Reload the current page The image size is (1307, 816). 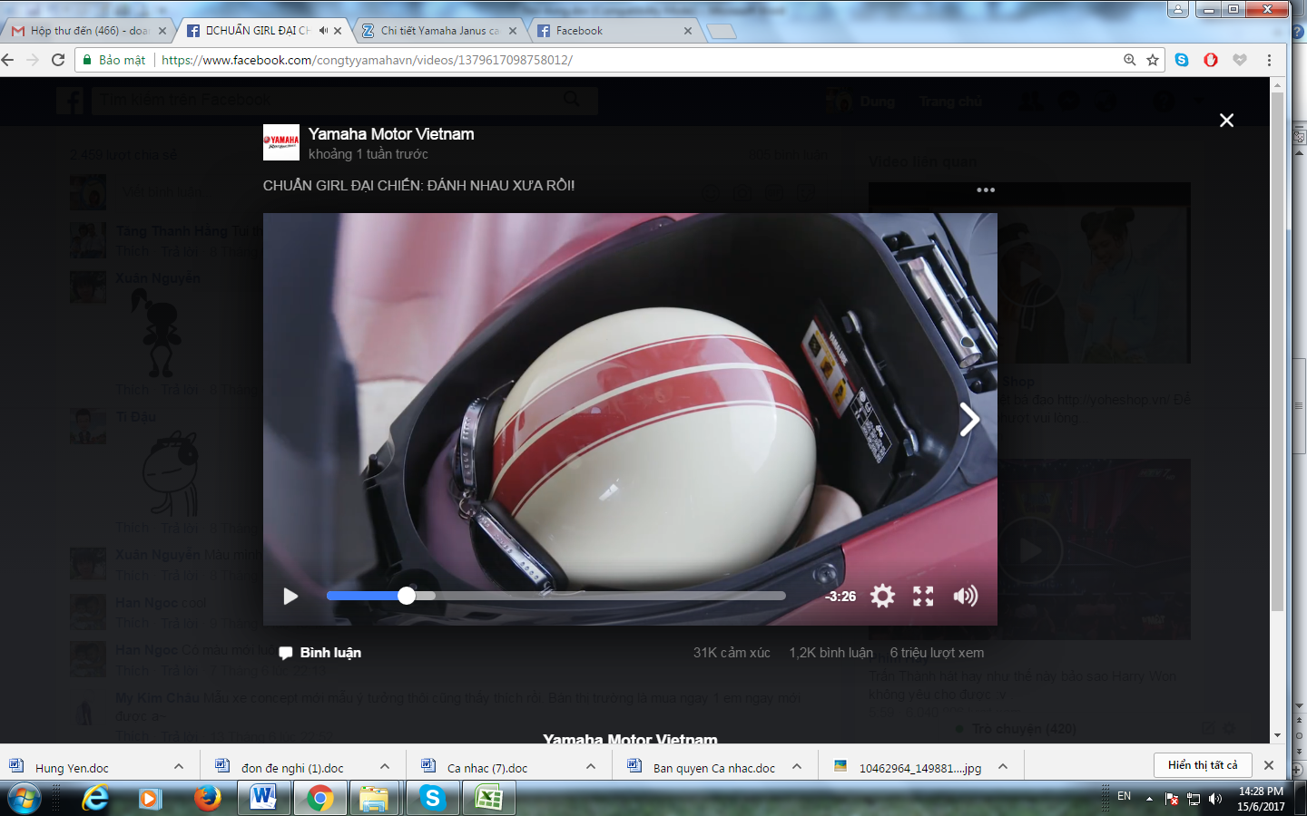pos(58,60)
